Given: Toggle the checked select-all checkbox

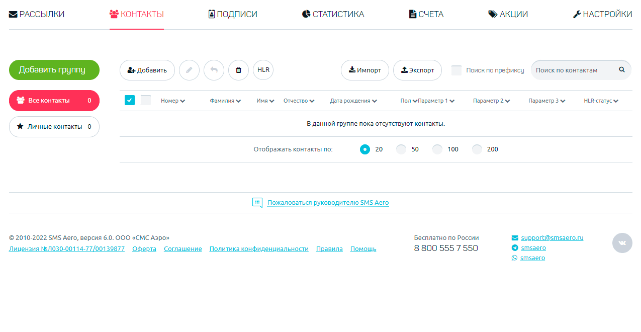Looking at the screenshot, I should tap(130, 101).
